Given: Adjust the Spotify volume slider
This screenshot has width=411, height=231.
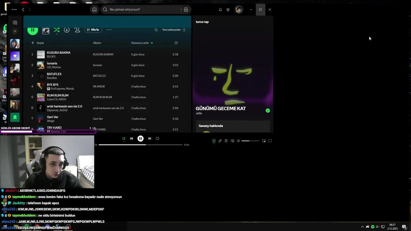Looking at the screenshot, I should [250, 141].
